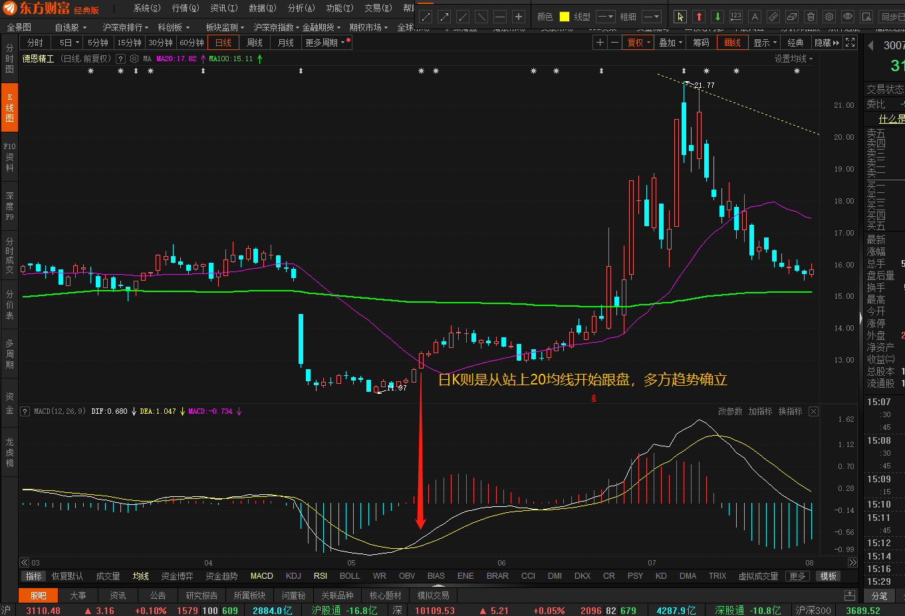The height and width of the screenshot is (616, 905).
Task: Switch to 经典 classic layout
Action: pyautogui.click(x=796, y=43)
